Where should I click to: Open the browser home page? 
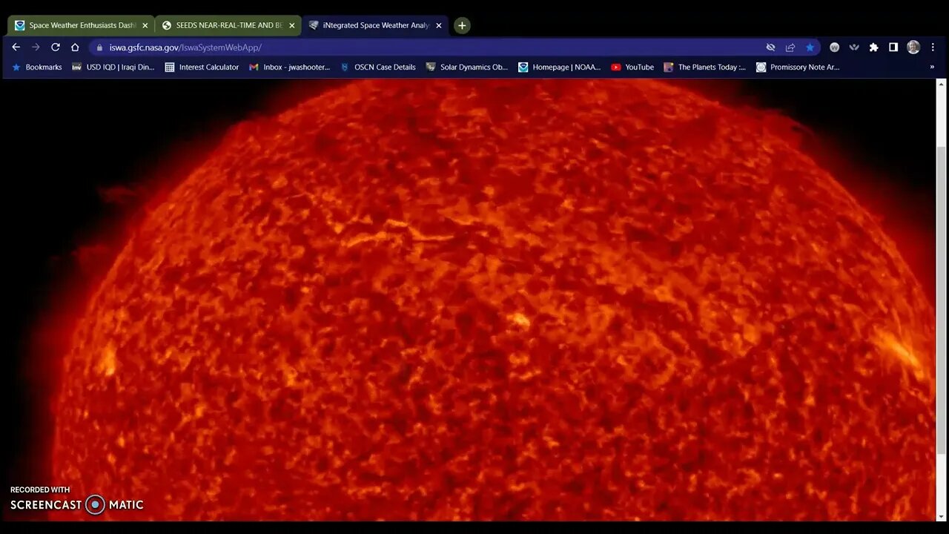(x=75, y=47)
